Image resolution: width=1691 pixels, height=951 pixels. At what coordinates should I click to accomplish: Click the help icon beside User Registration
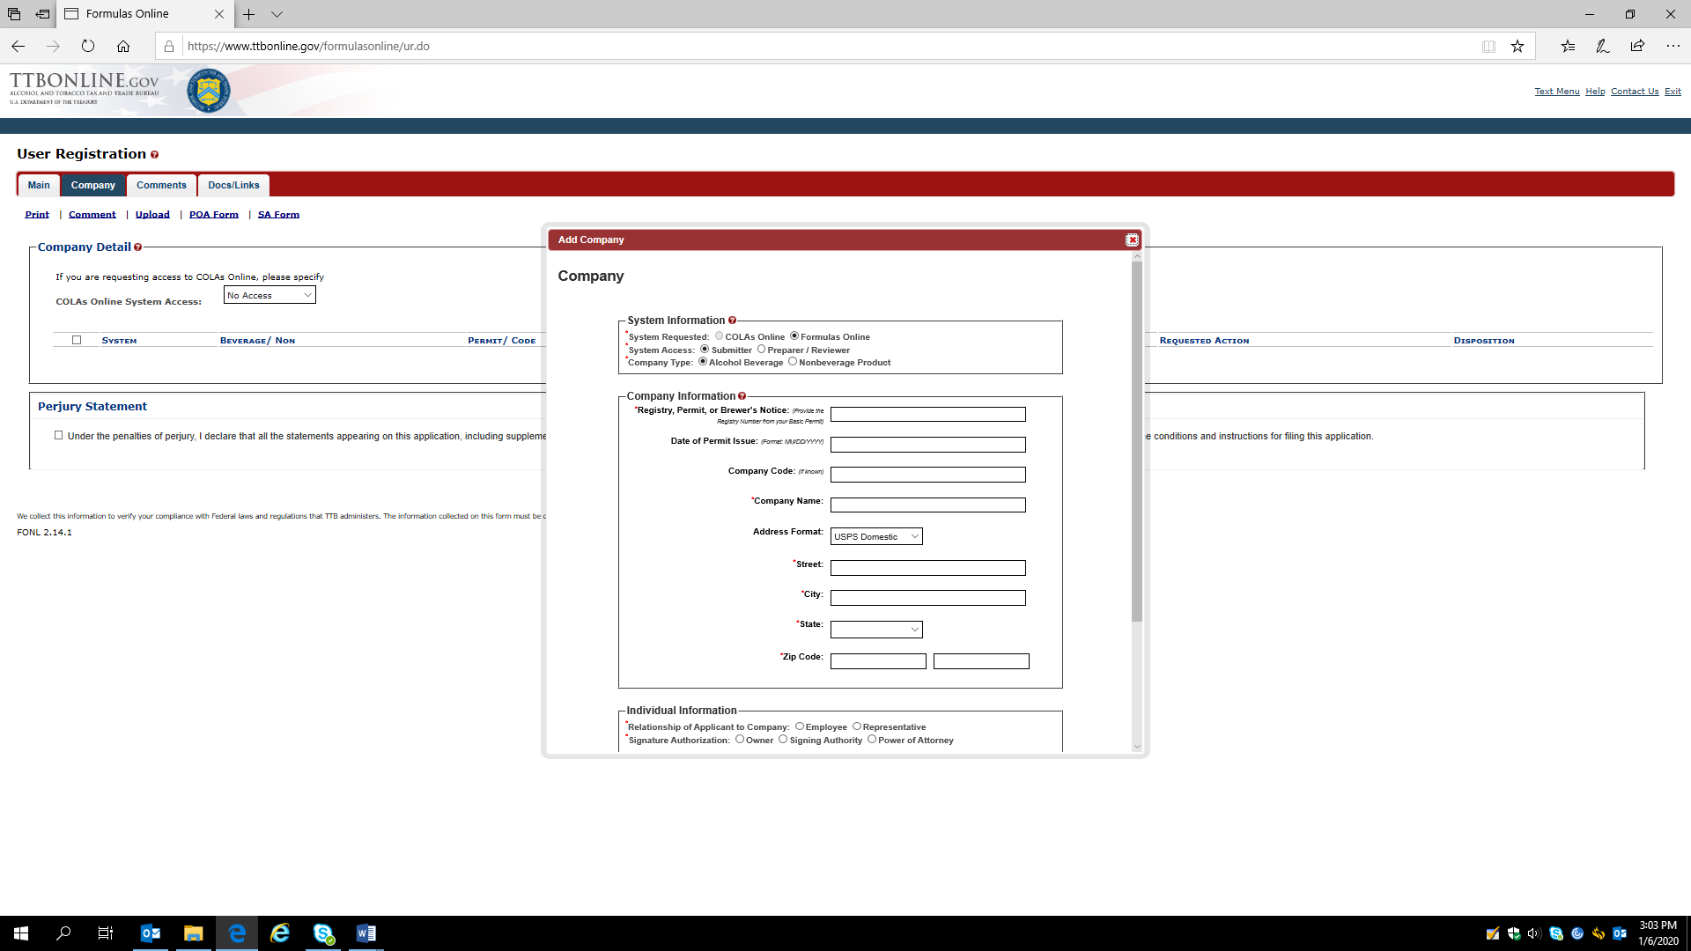(154, 155)
